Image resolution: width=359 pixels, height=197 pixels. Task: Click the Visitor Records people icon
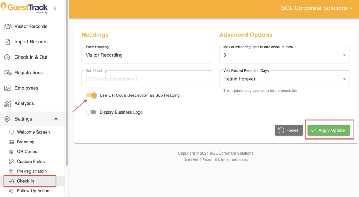click(7, 26)
